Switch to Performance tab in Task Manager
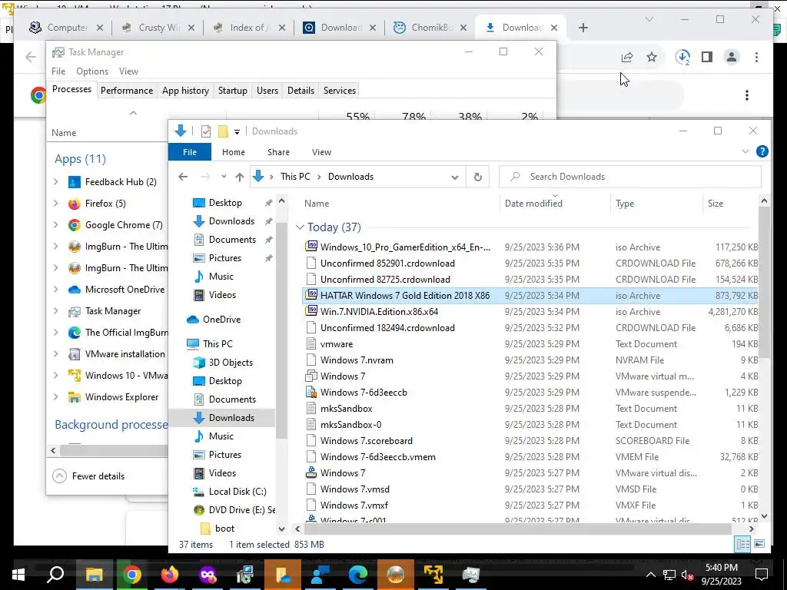The height and width of the screenshot is (590, 787). point(127,91)
